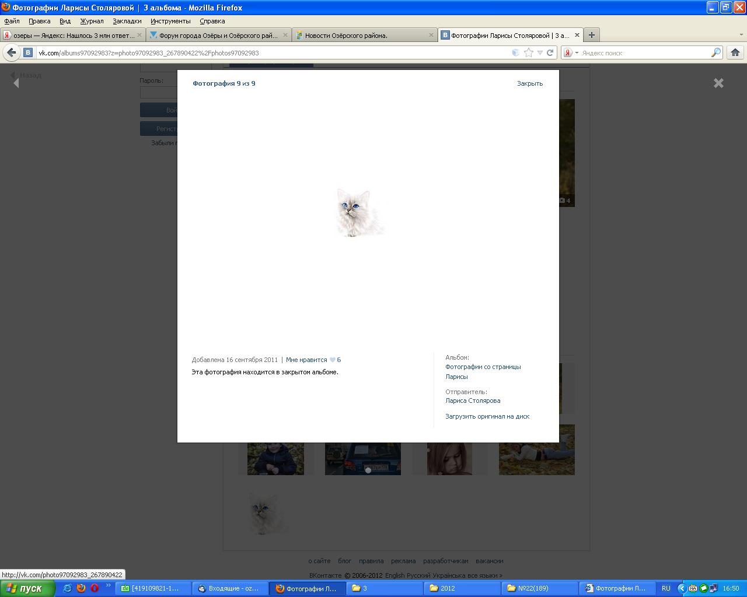
Task: Open the girl portrait thumbnail
Action: (x=449, y=458)
